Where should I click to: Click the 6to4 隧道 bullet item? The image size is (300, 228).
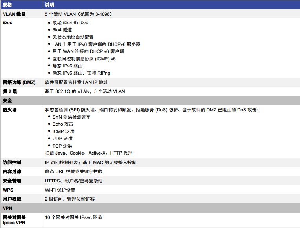(x=62, y=30)
